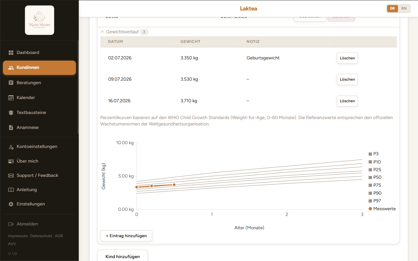Delete the 09.07.2026 weight entry
Image resolution: width=418 pixels, height=261 pixels.
coord(347,79)
